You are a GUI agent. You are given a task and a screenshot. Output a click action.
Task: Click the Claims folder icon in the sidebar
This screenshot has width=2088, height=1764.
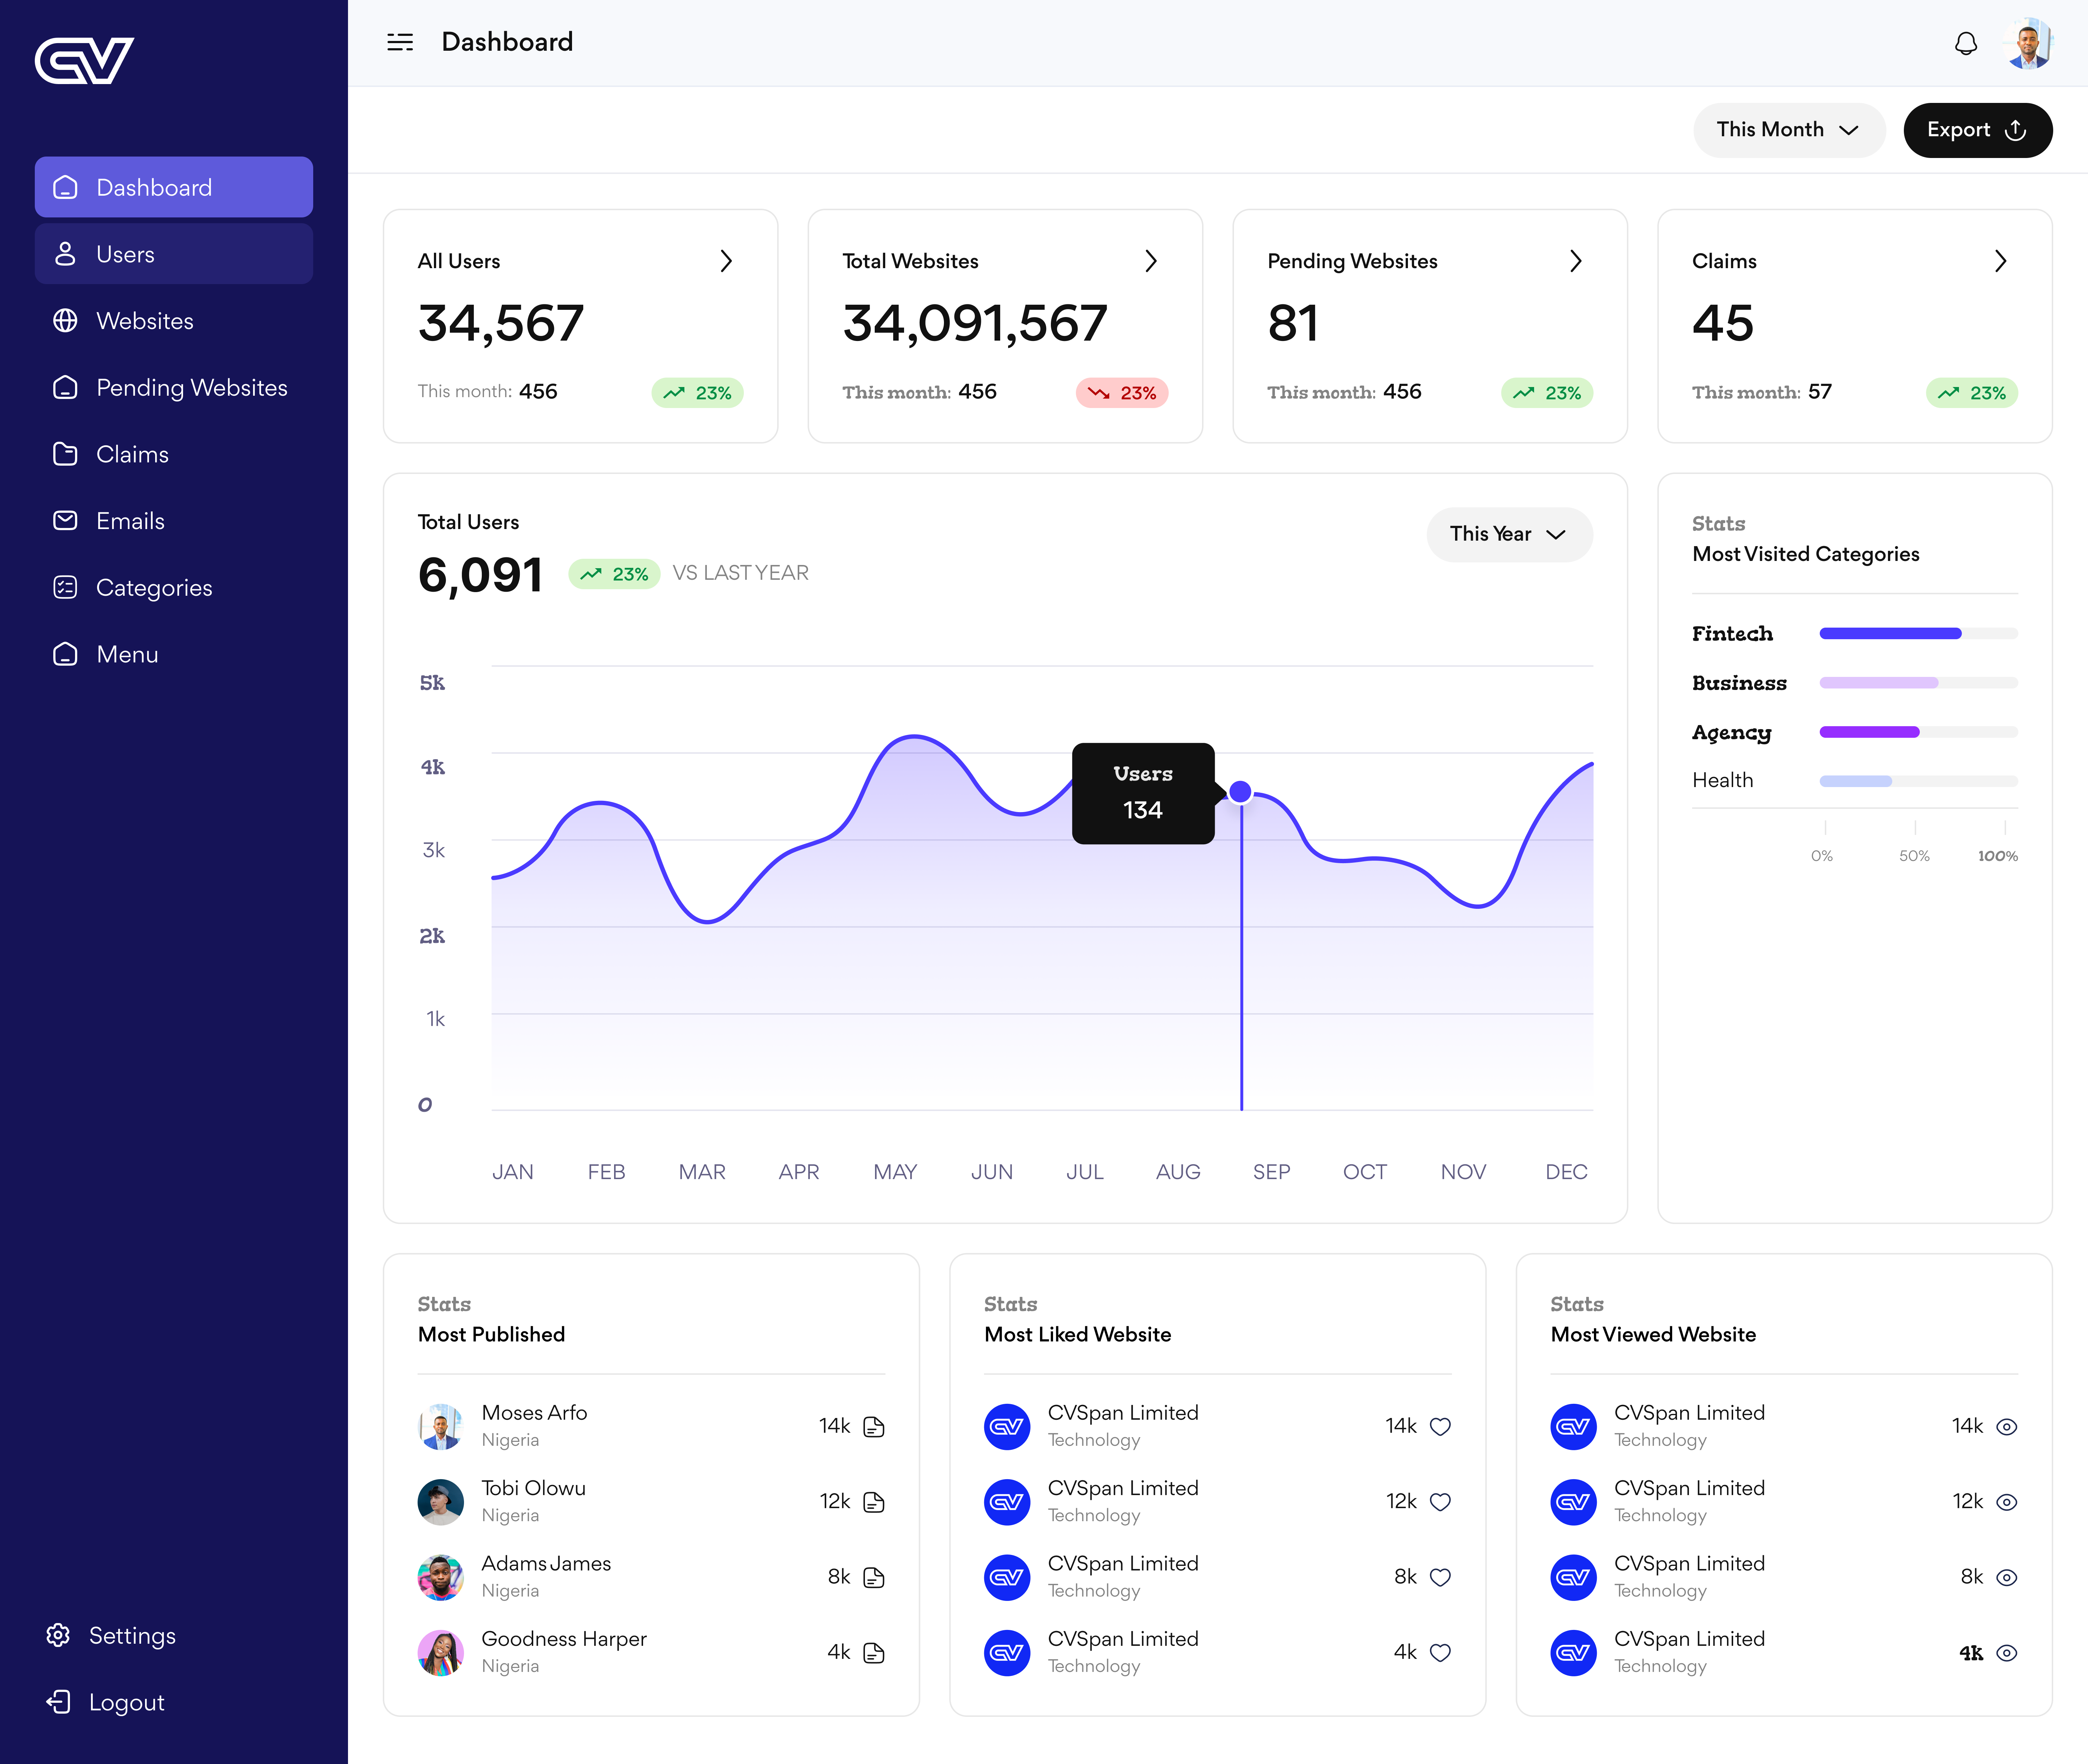click(65, 454)
